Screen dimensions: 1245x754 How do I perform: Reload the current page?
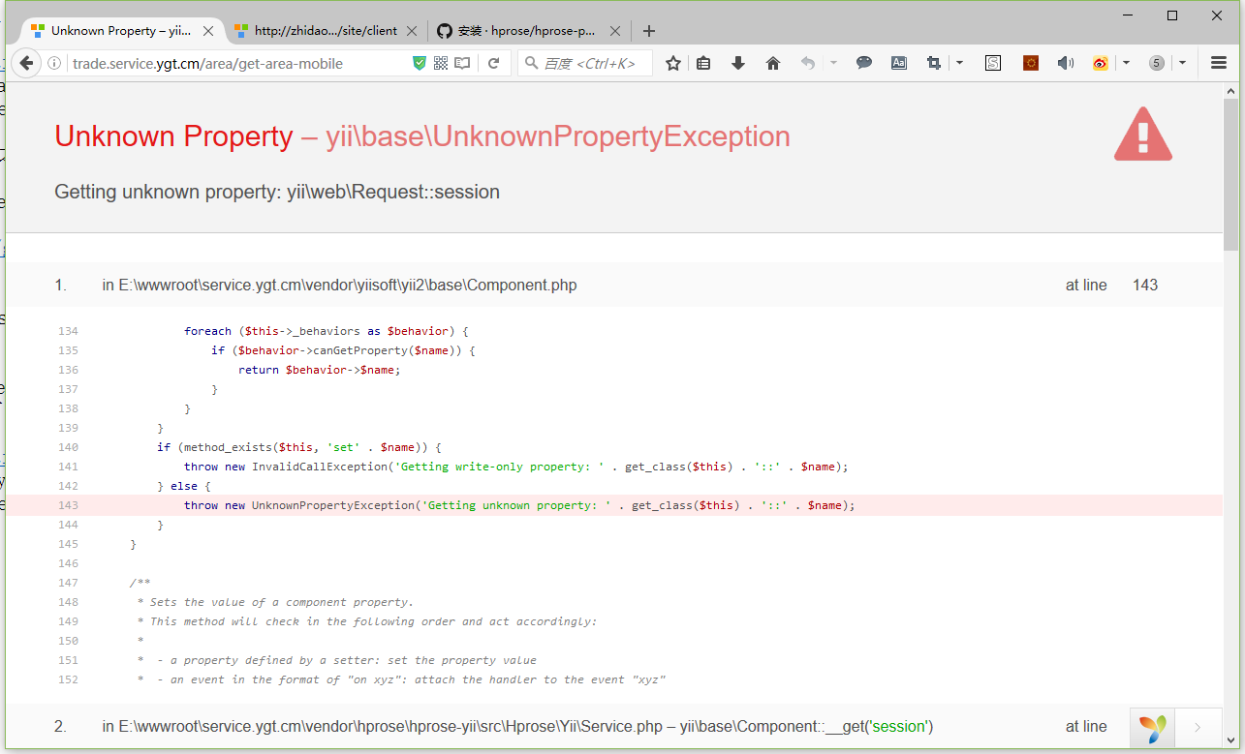pyautogui.click(x=493, y=63)
